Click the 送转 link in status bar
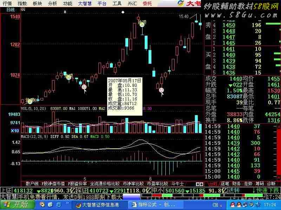 pos(234,190)
